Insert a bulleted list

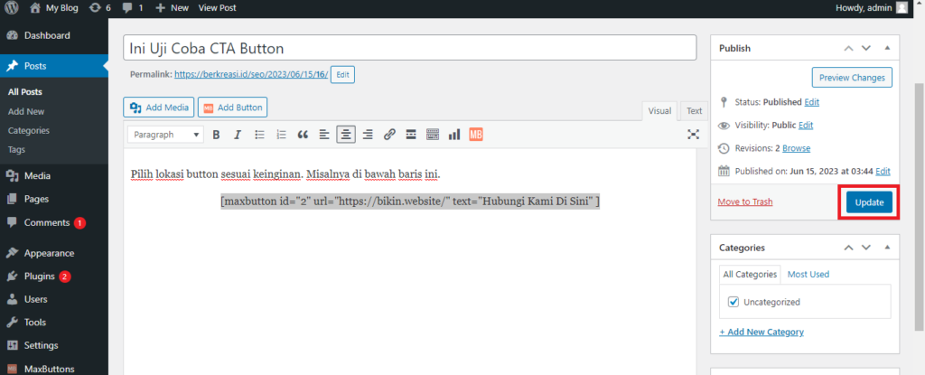click(x=259, y=135)
